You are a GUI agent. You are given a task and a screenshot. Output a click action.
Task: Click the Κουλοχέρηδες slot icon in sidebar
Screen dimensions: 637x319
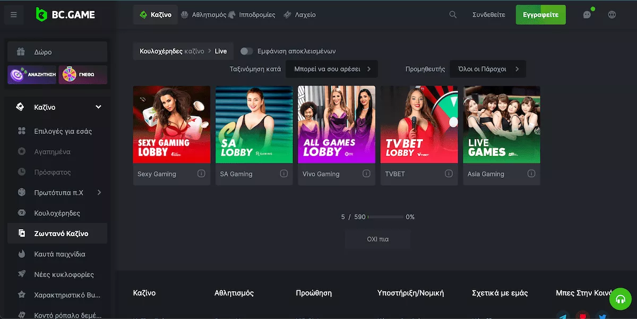point(22,213)
